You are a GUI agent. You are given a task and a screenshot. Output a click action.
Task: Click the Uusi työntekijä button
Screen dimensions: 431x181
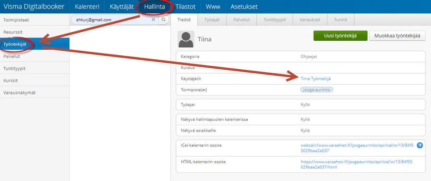(x=340, y=36)
